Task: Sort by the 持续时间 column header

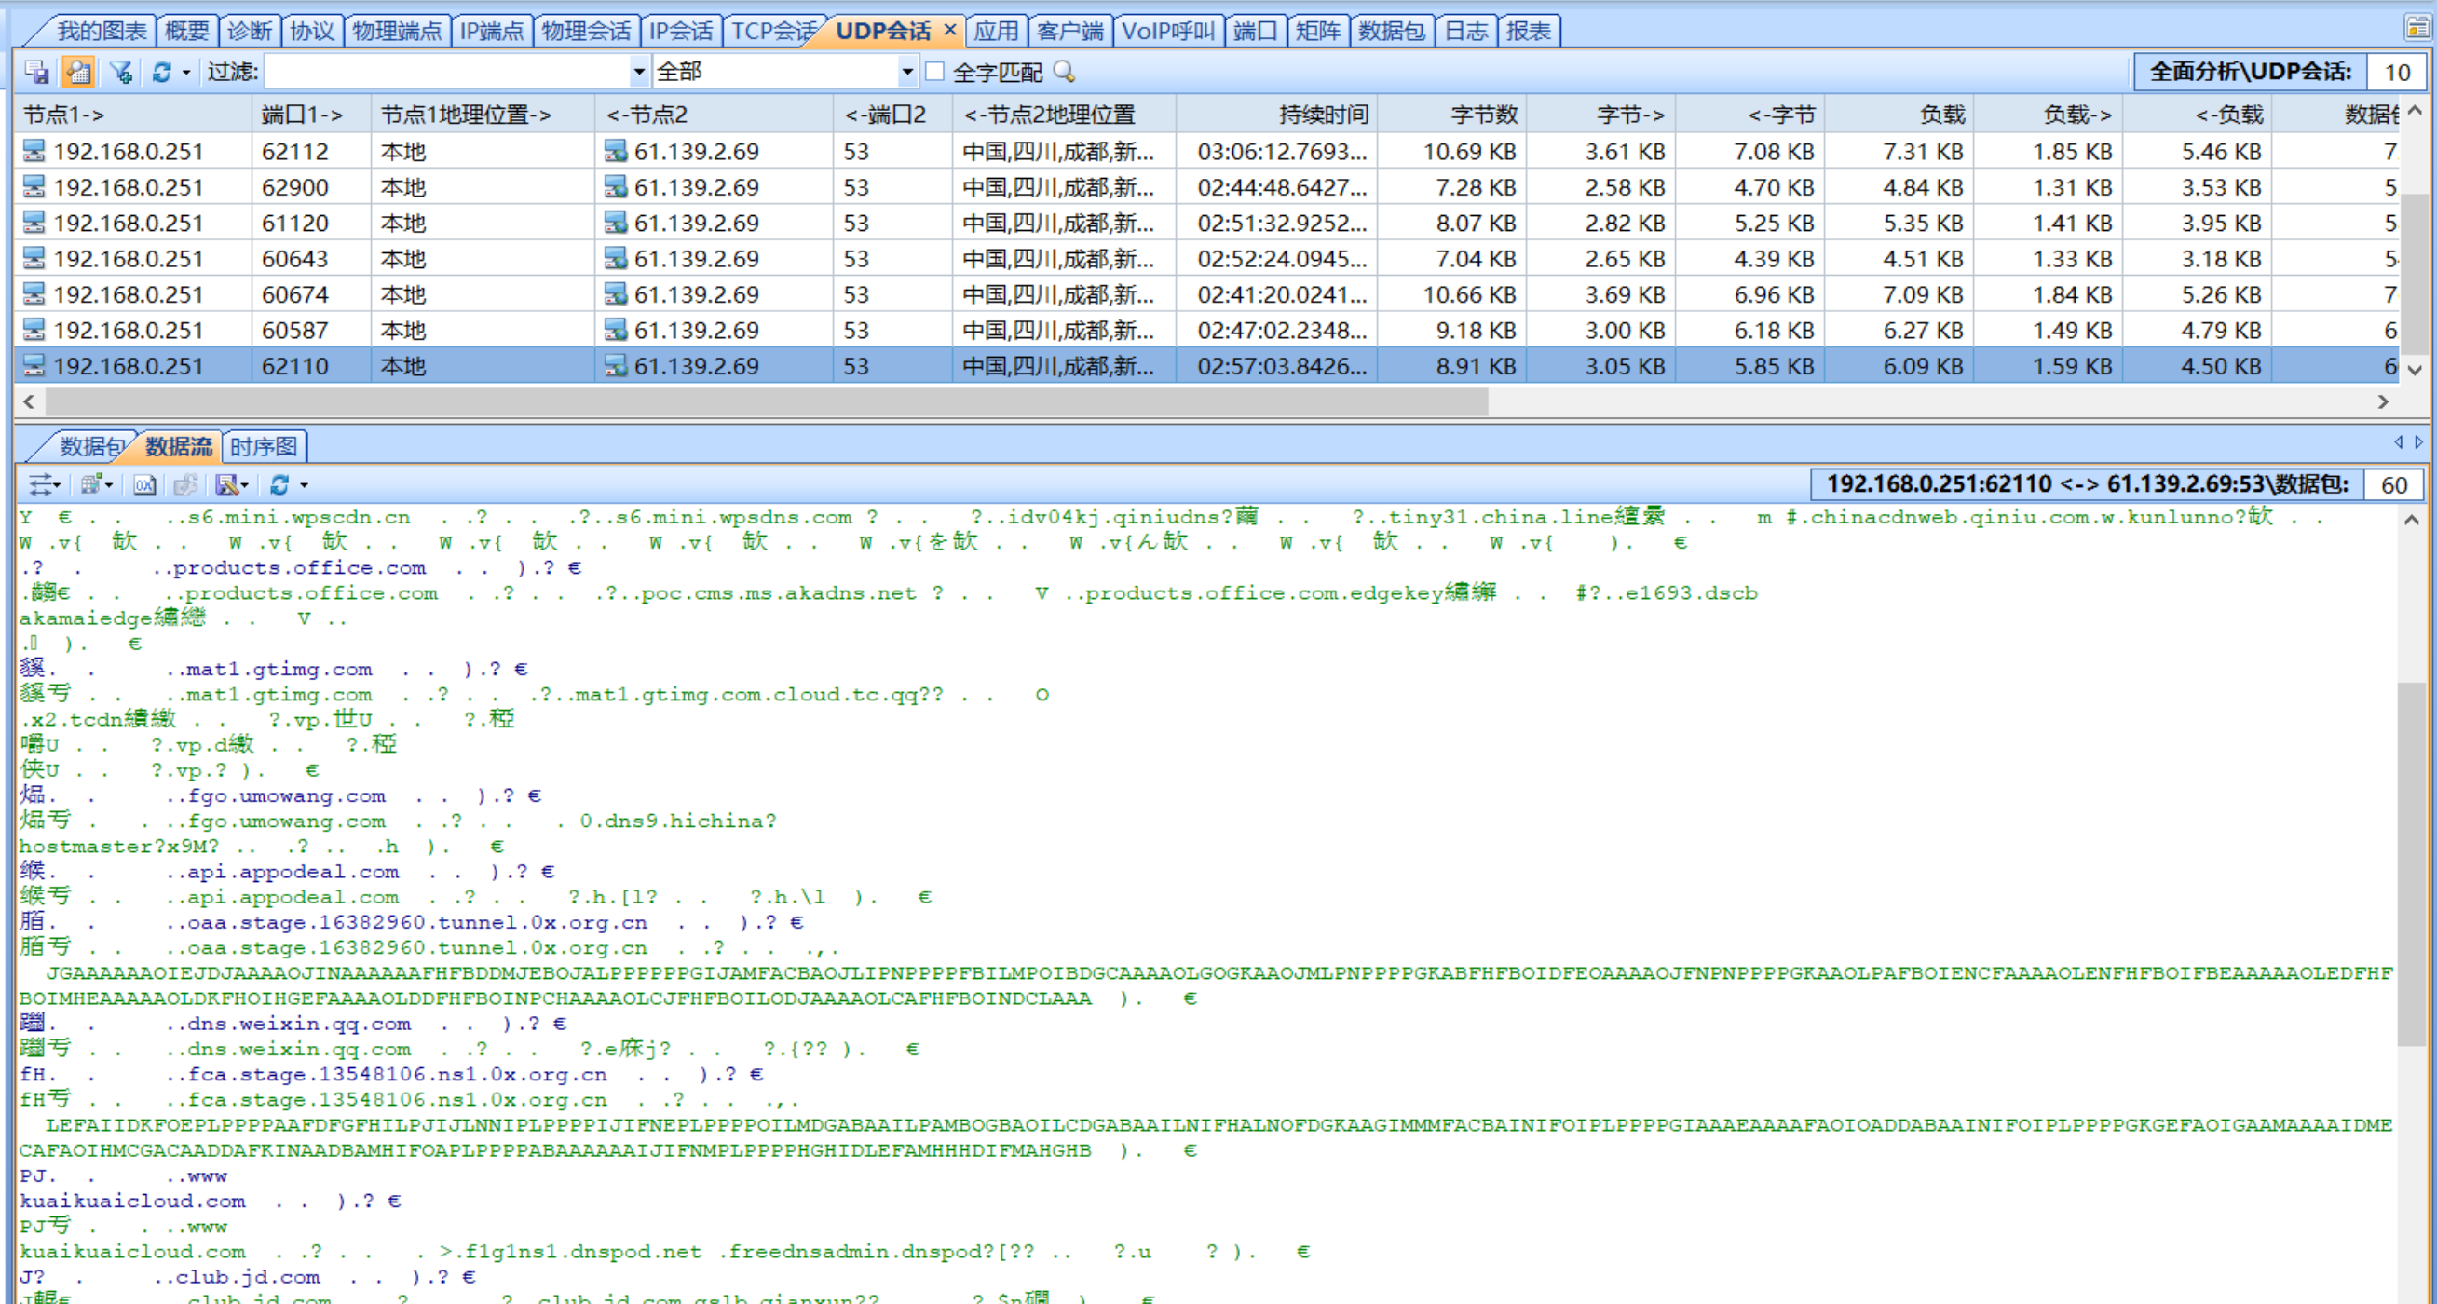Action: point(1276,115)
